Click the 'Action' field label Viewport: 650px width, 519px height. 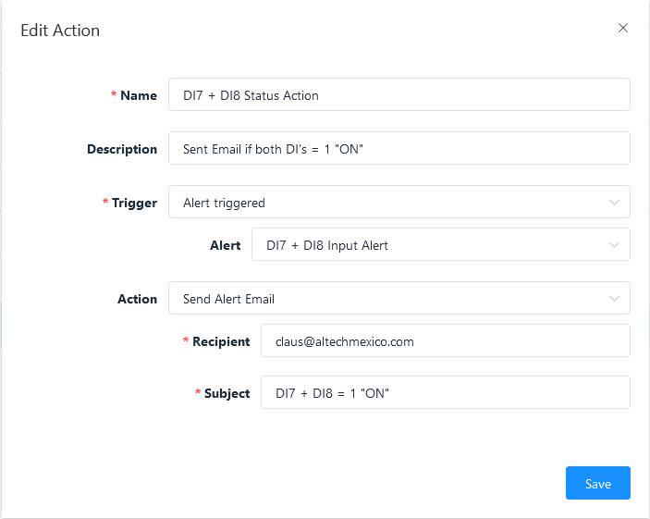tap(137, 299)
